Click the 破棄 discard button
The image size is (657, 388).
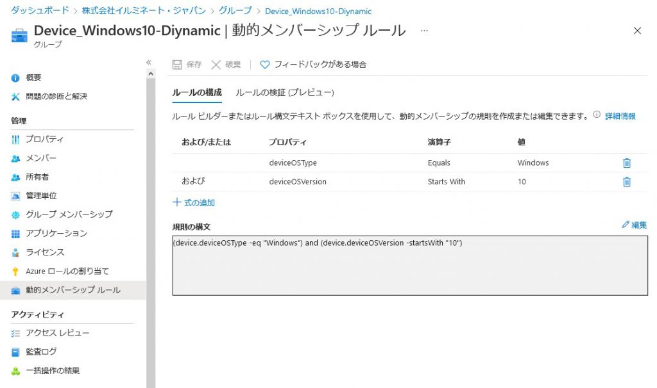(226, 65)
